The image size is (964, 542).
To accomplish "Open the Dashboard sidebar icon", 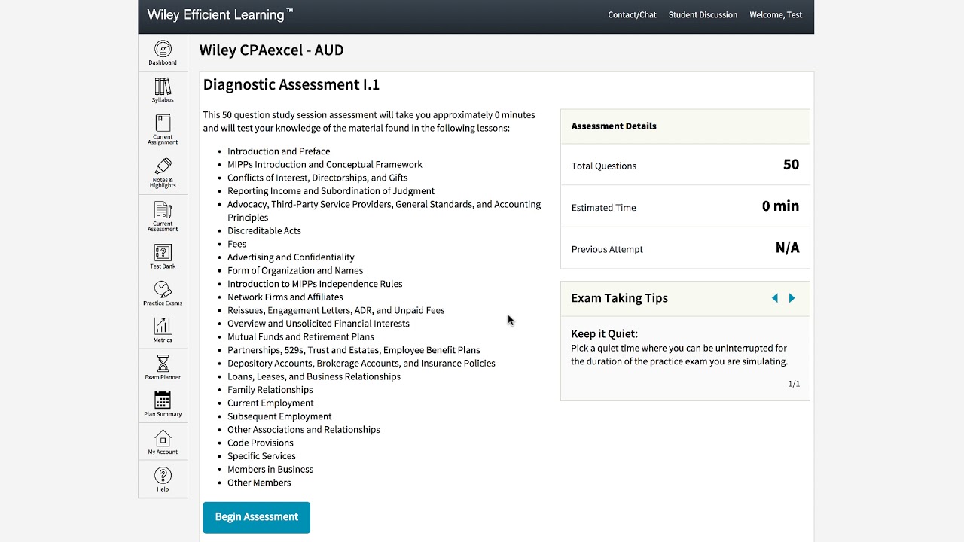I will pos(163,50).
